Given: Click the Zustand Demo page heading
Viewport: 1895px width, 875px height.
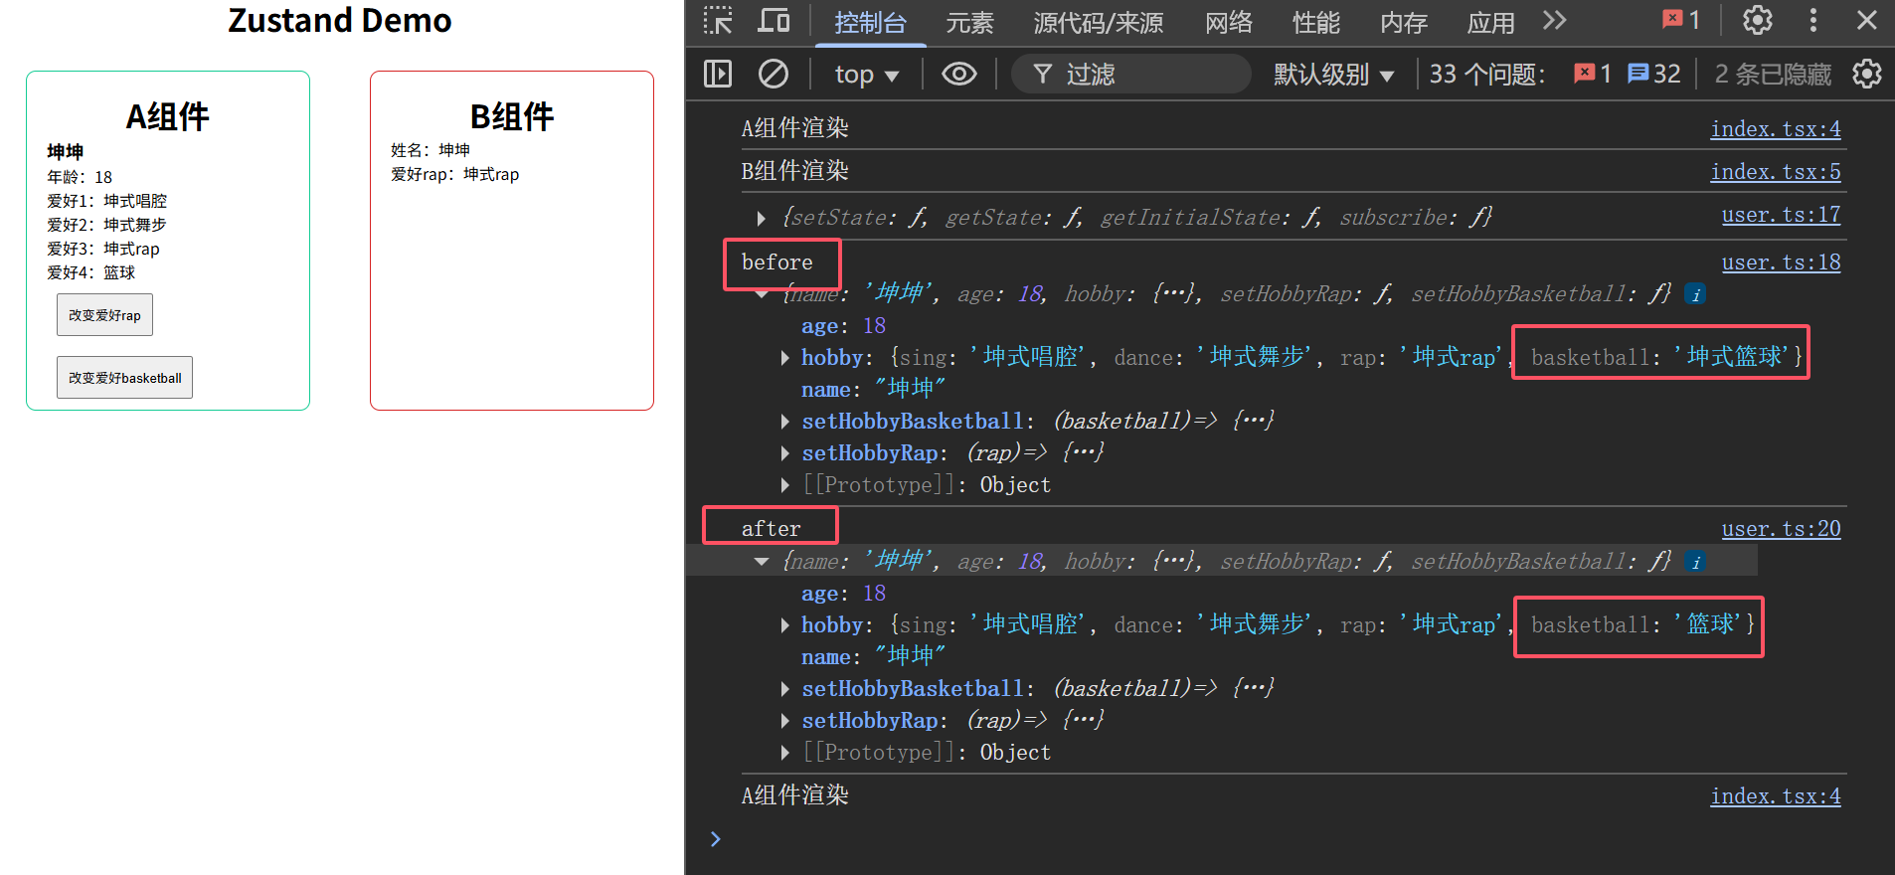Looking at the screenshot, I should [340, 20].
